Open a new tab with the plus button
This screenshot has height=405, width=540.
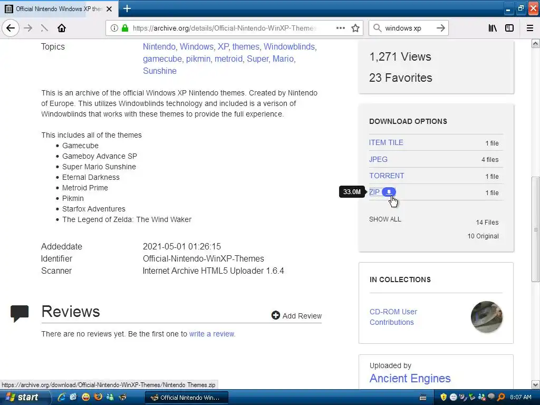tap(127, 8)
